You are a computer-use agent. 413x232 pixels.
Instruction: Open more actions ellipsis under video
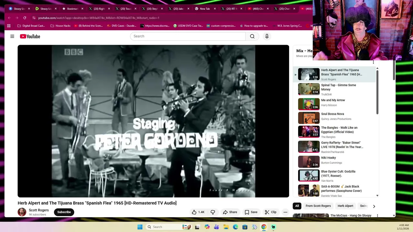pos(285,212)
